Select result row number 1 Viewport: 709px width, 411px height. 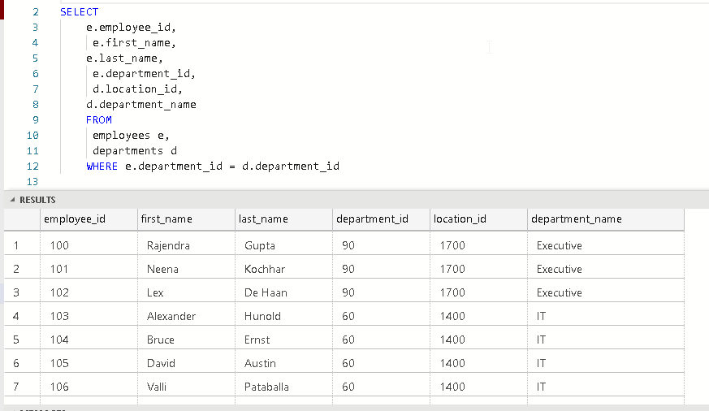17,245
